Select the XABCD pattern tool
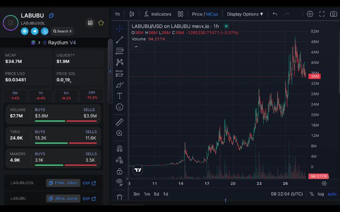 (x=119, y=62)
